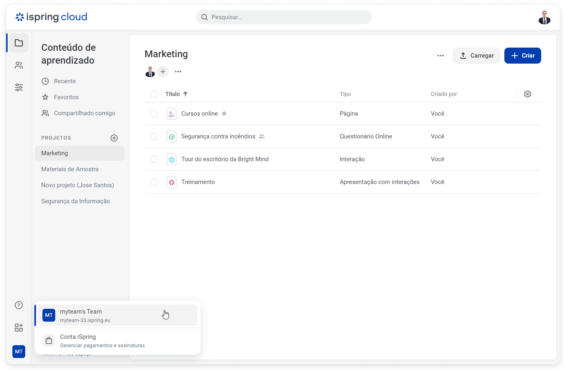Click the MT account badge at bottom

point(19,352)
